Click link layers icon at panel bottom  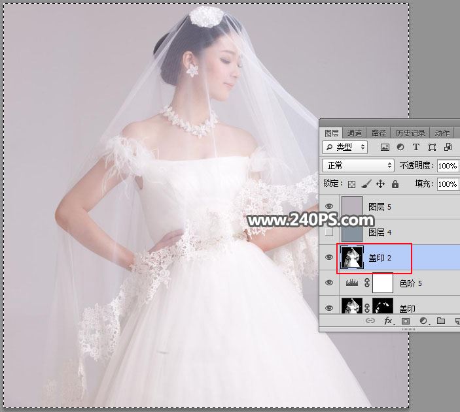click(x=370, y=321)
